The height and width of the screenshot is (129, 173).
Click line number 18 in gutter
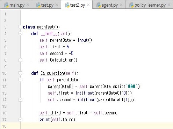tap(4, 126)
